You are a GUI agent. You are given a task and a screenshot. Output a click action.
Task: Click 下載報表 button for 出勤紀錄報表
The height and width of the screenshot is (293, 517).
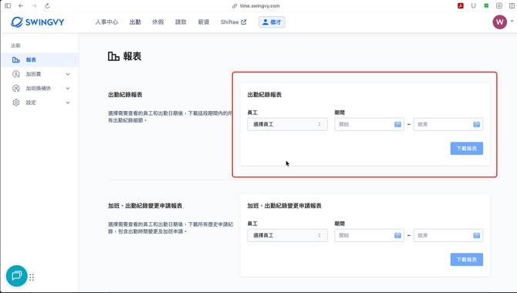[x=467, y=148]
